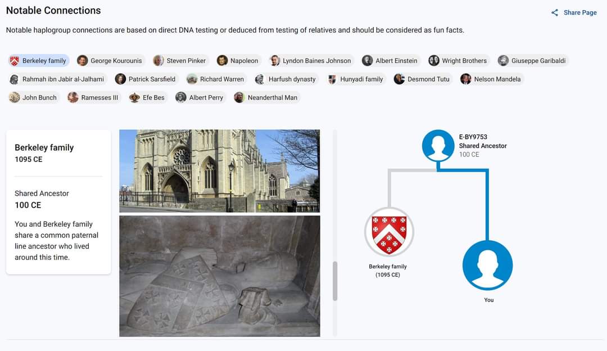607x351 pixels.
Task: Open the Harfush dynasty connection
Action: (x=286, y=79)
